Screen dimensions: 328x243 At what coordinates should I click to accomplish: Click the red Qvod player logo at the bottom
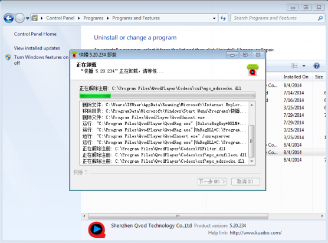point(97,229)
